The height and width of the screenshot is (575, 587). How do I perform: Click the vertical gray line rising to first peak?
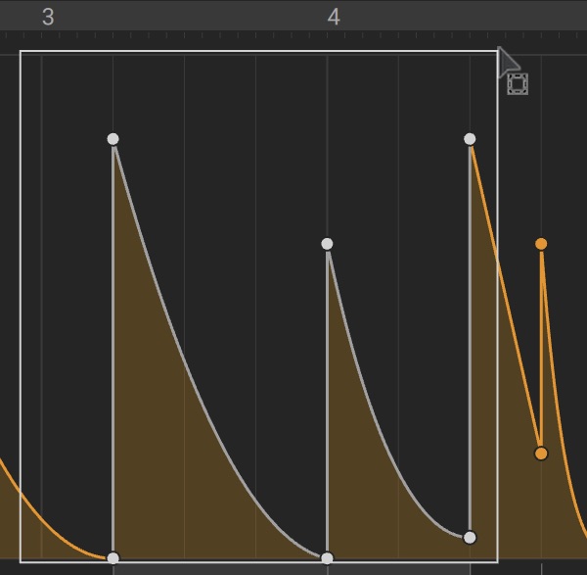113,349
